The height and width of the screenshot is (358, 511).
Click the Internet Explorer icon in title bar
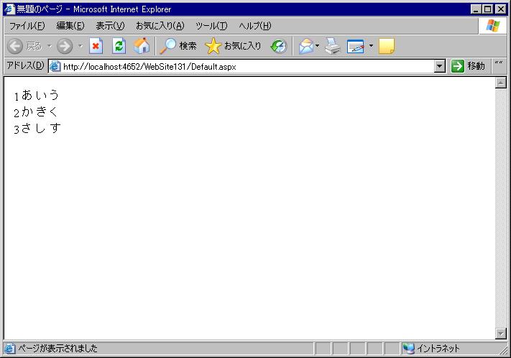[9, 9]
